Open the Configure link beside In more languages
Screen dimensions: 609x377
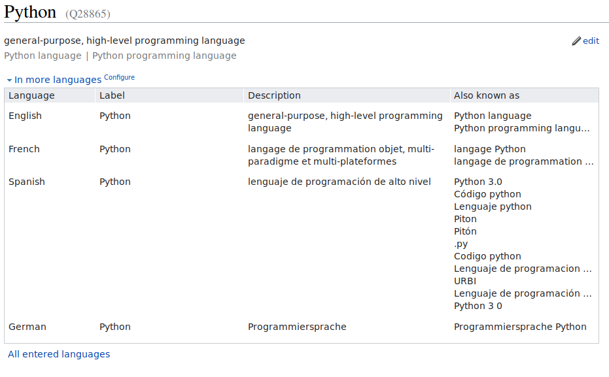pyautogui.click(x=119, y=76)
